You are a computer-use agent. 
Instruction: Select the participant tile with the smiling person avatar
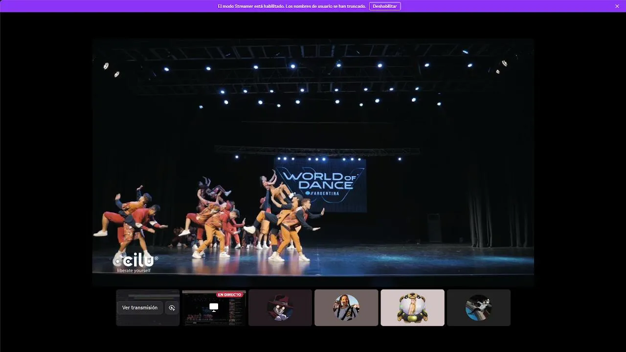tap(346, 308)
